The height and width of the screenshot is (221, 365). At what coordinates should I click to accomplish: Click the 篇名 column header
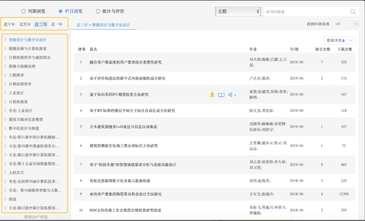93,49
